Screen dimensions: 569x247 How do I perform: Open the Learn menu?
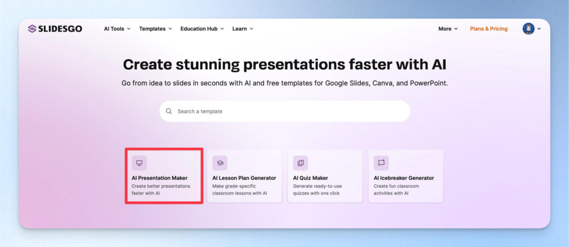coord(242,29)
